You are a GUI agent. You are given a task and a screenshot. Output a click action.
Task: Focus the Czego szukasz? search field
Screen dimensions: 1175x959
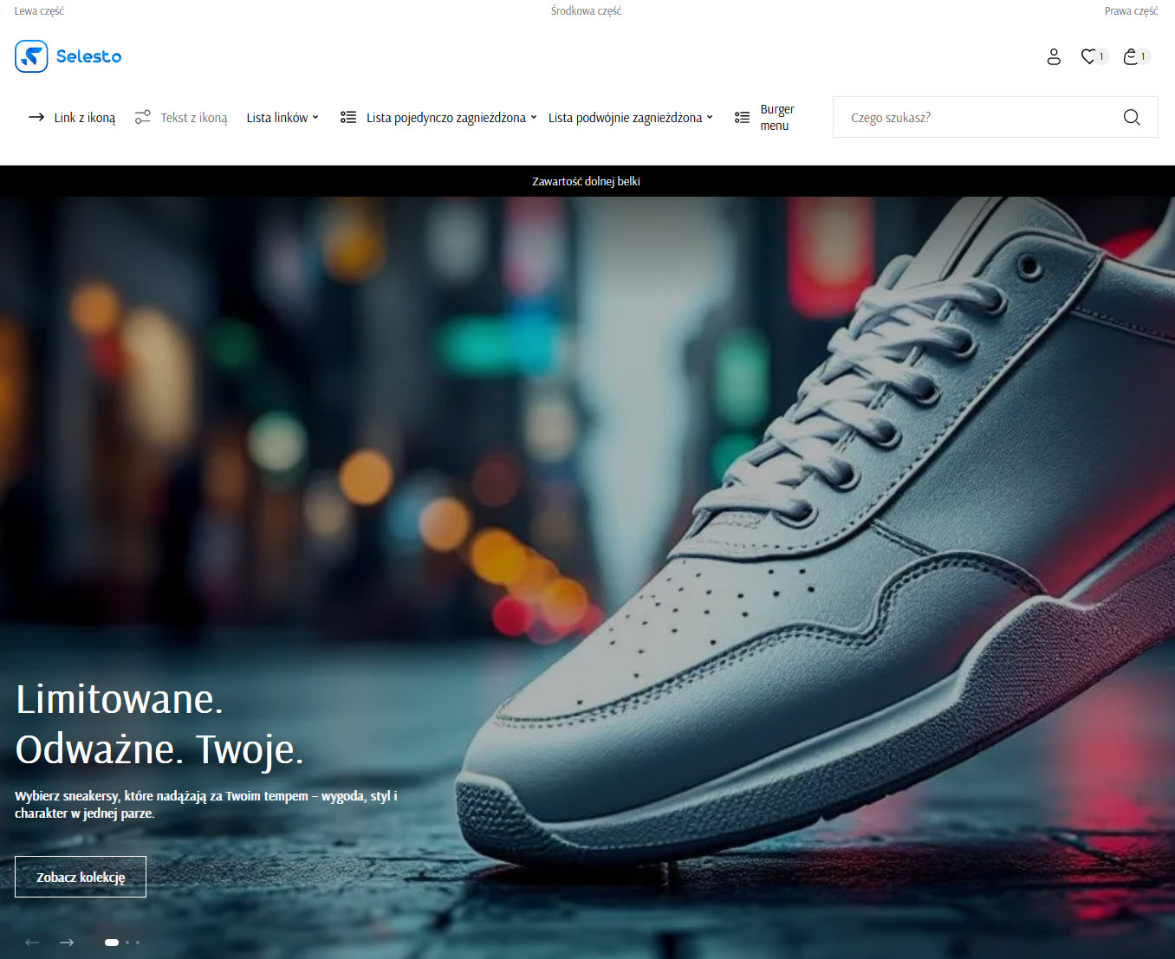[x=975, y=117]
